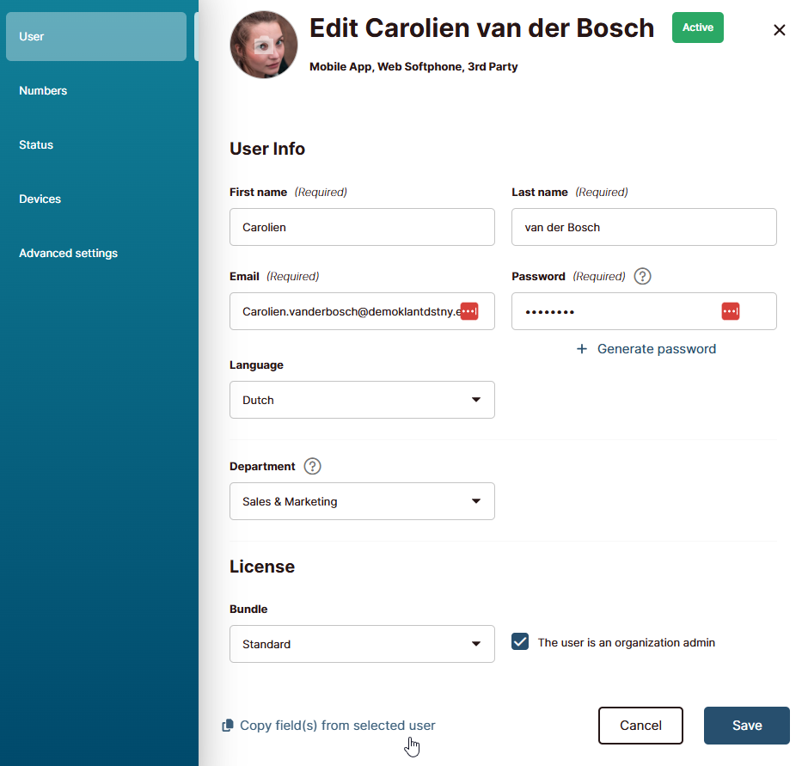802x766 pixels.
Task: Click the green Active status badge
Action: click(x=697, y=28)
